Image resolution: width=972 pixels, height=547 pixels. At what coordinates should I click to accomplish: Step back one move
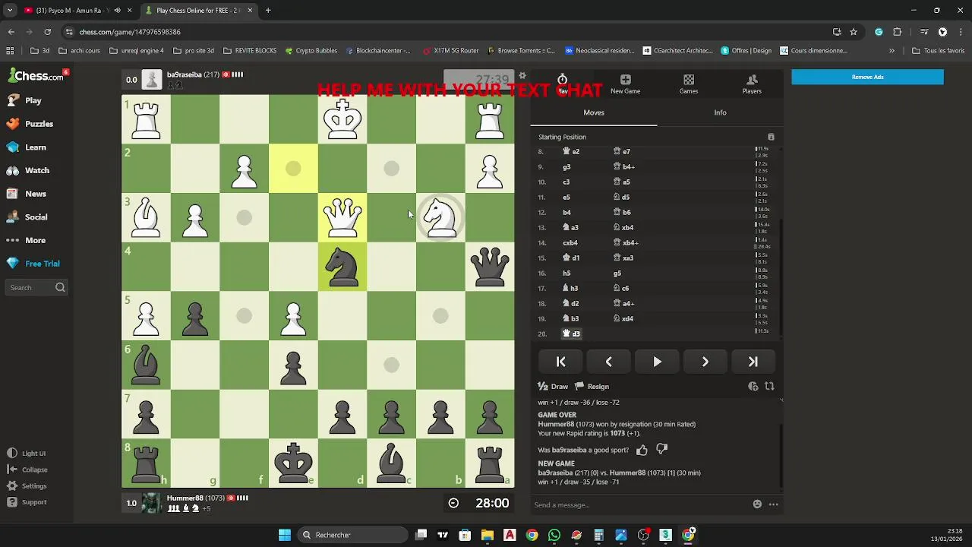click(608, 362)
